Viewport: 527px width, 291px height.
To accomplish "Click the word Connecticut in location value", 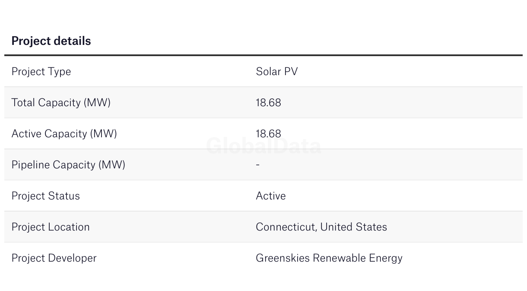I will click(286, 227).
